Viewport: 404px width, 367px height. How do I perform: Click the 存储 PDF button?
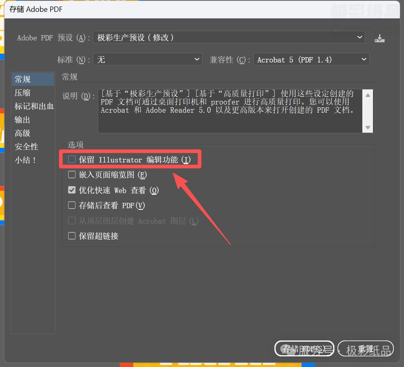(x=304, y=349)
